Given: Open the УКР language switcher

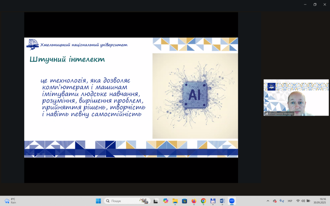Looking at the screenshot, I should [x=290, y=201].
